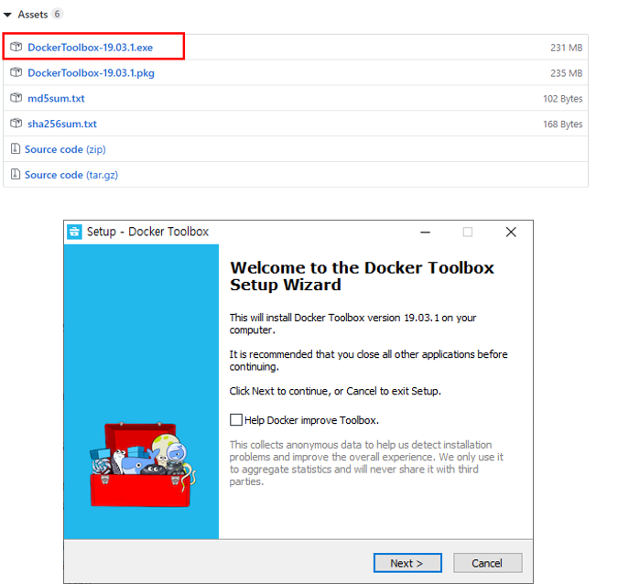The width and height of the screenshot is (618, 584).
Task: Download Source code (zip)
Action: click(x=65, y=149)
